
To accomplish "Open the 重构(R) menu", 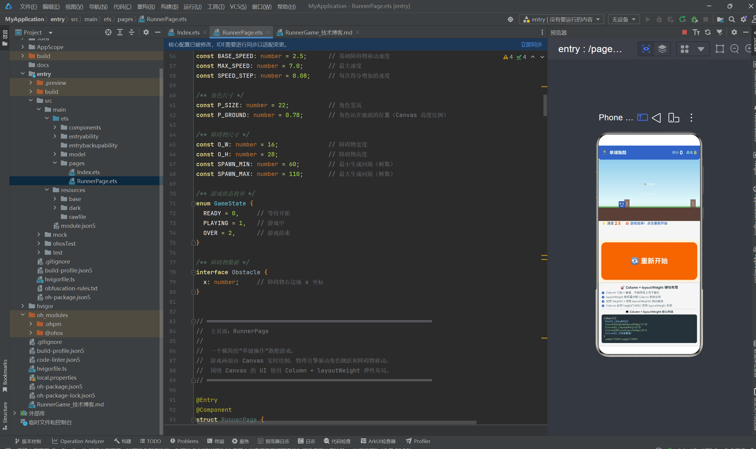I will 146,6.
